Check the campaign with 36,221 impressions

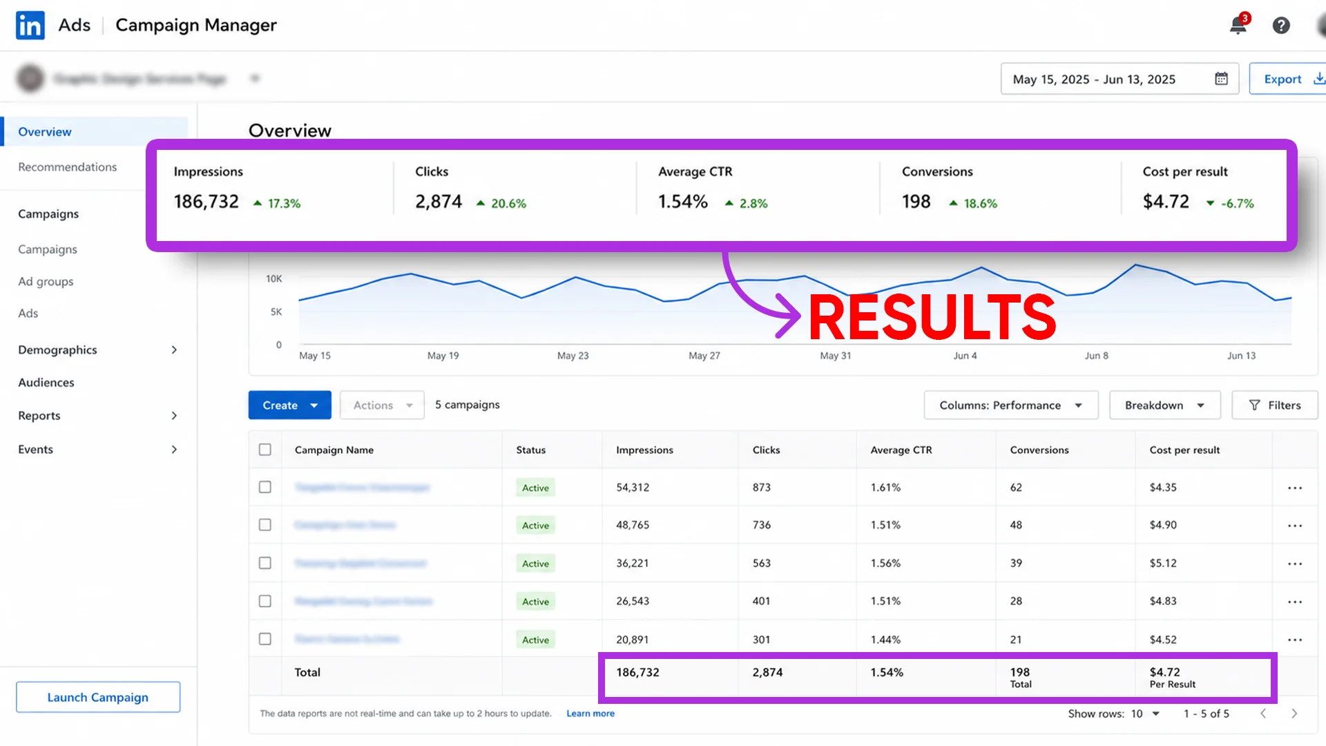[265, 563]
